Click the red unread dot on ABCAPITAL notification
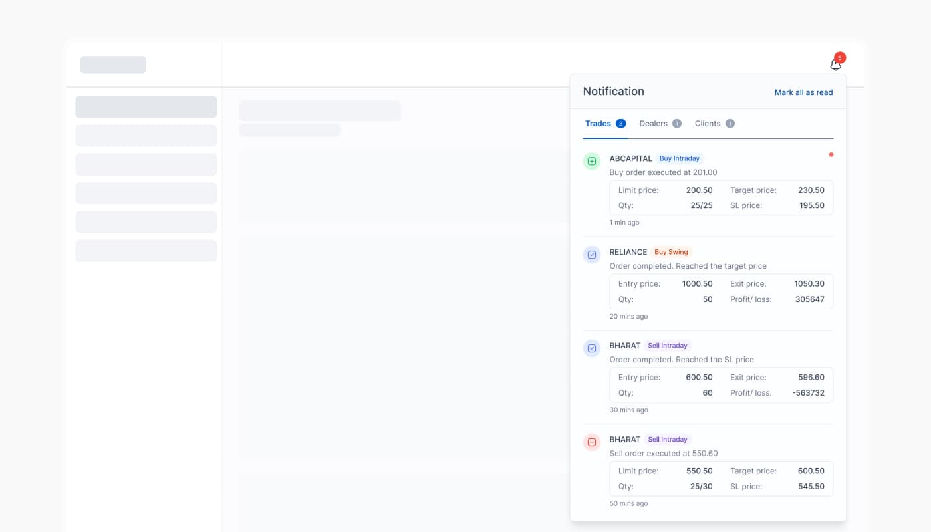Viewport: 931px width, 532px height. 831,154
